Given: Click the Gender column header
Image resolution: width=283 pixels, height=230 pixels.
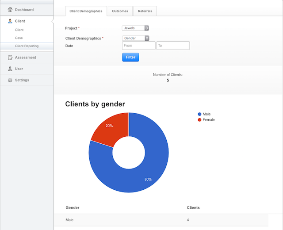Looking at the screenshot, I should (73, 207).
